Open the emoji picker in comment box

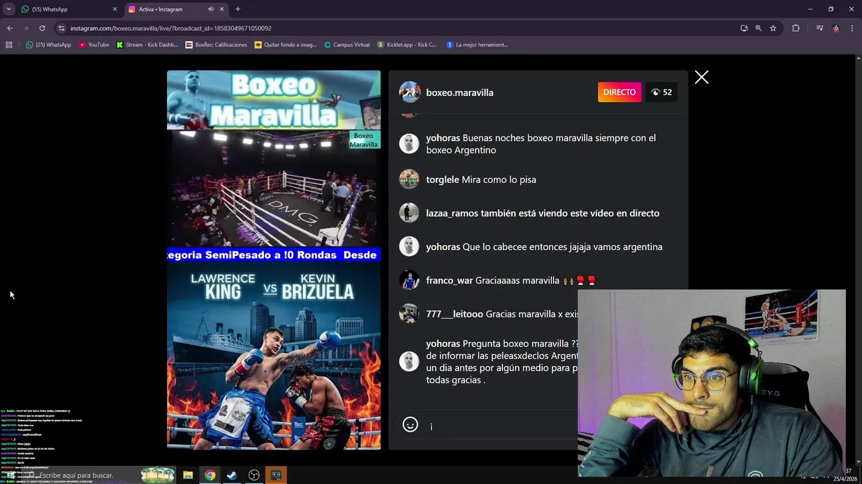[410, 424]
